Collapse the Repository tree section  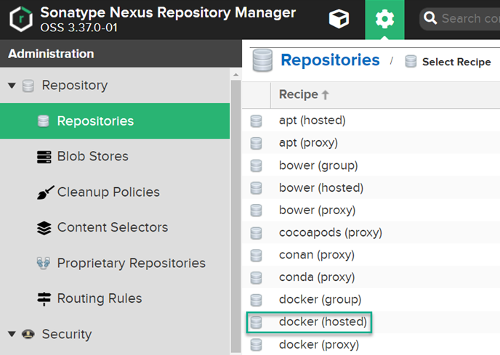point(12,86)
